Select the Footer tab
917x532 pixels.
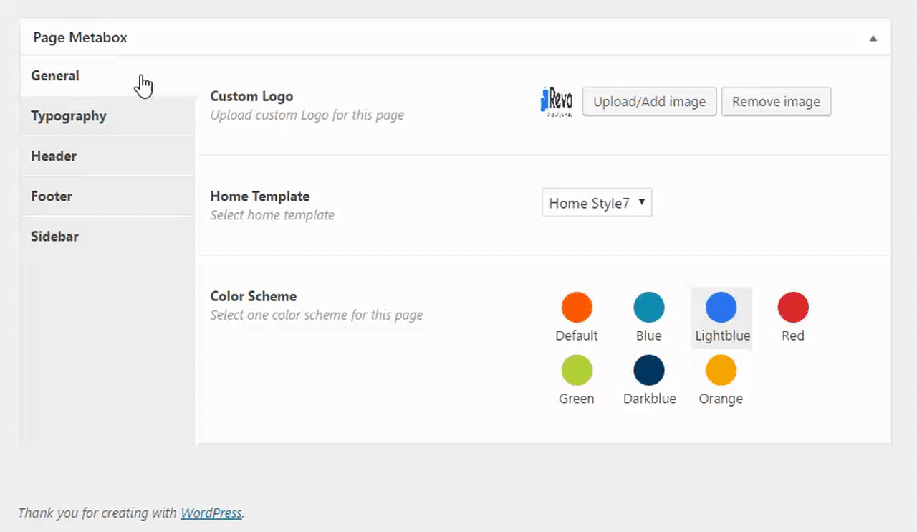(52, 196)
